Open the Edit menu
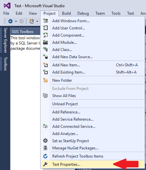Viewport: 146px width, 170px height. (19, 13)
